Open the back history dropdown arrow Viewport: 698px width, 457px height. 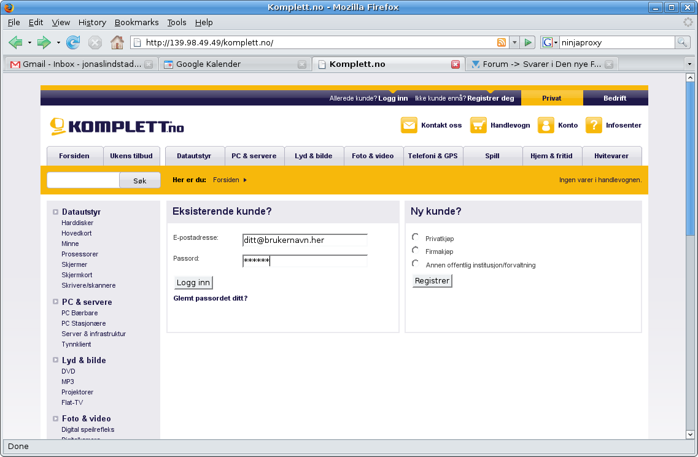(29, 43)
